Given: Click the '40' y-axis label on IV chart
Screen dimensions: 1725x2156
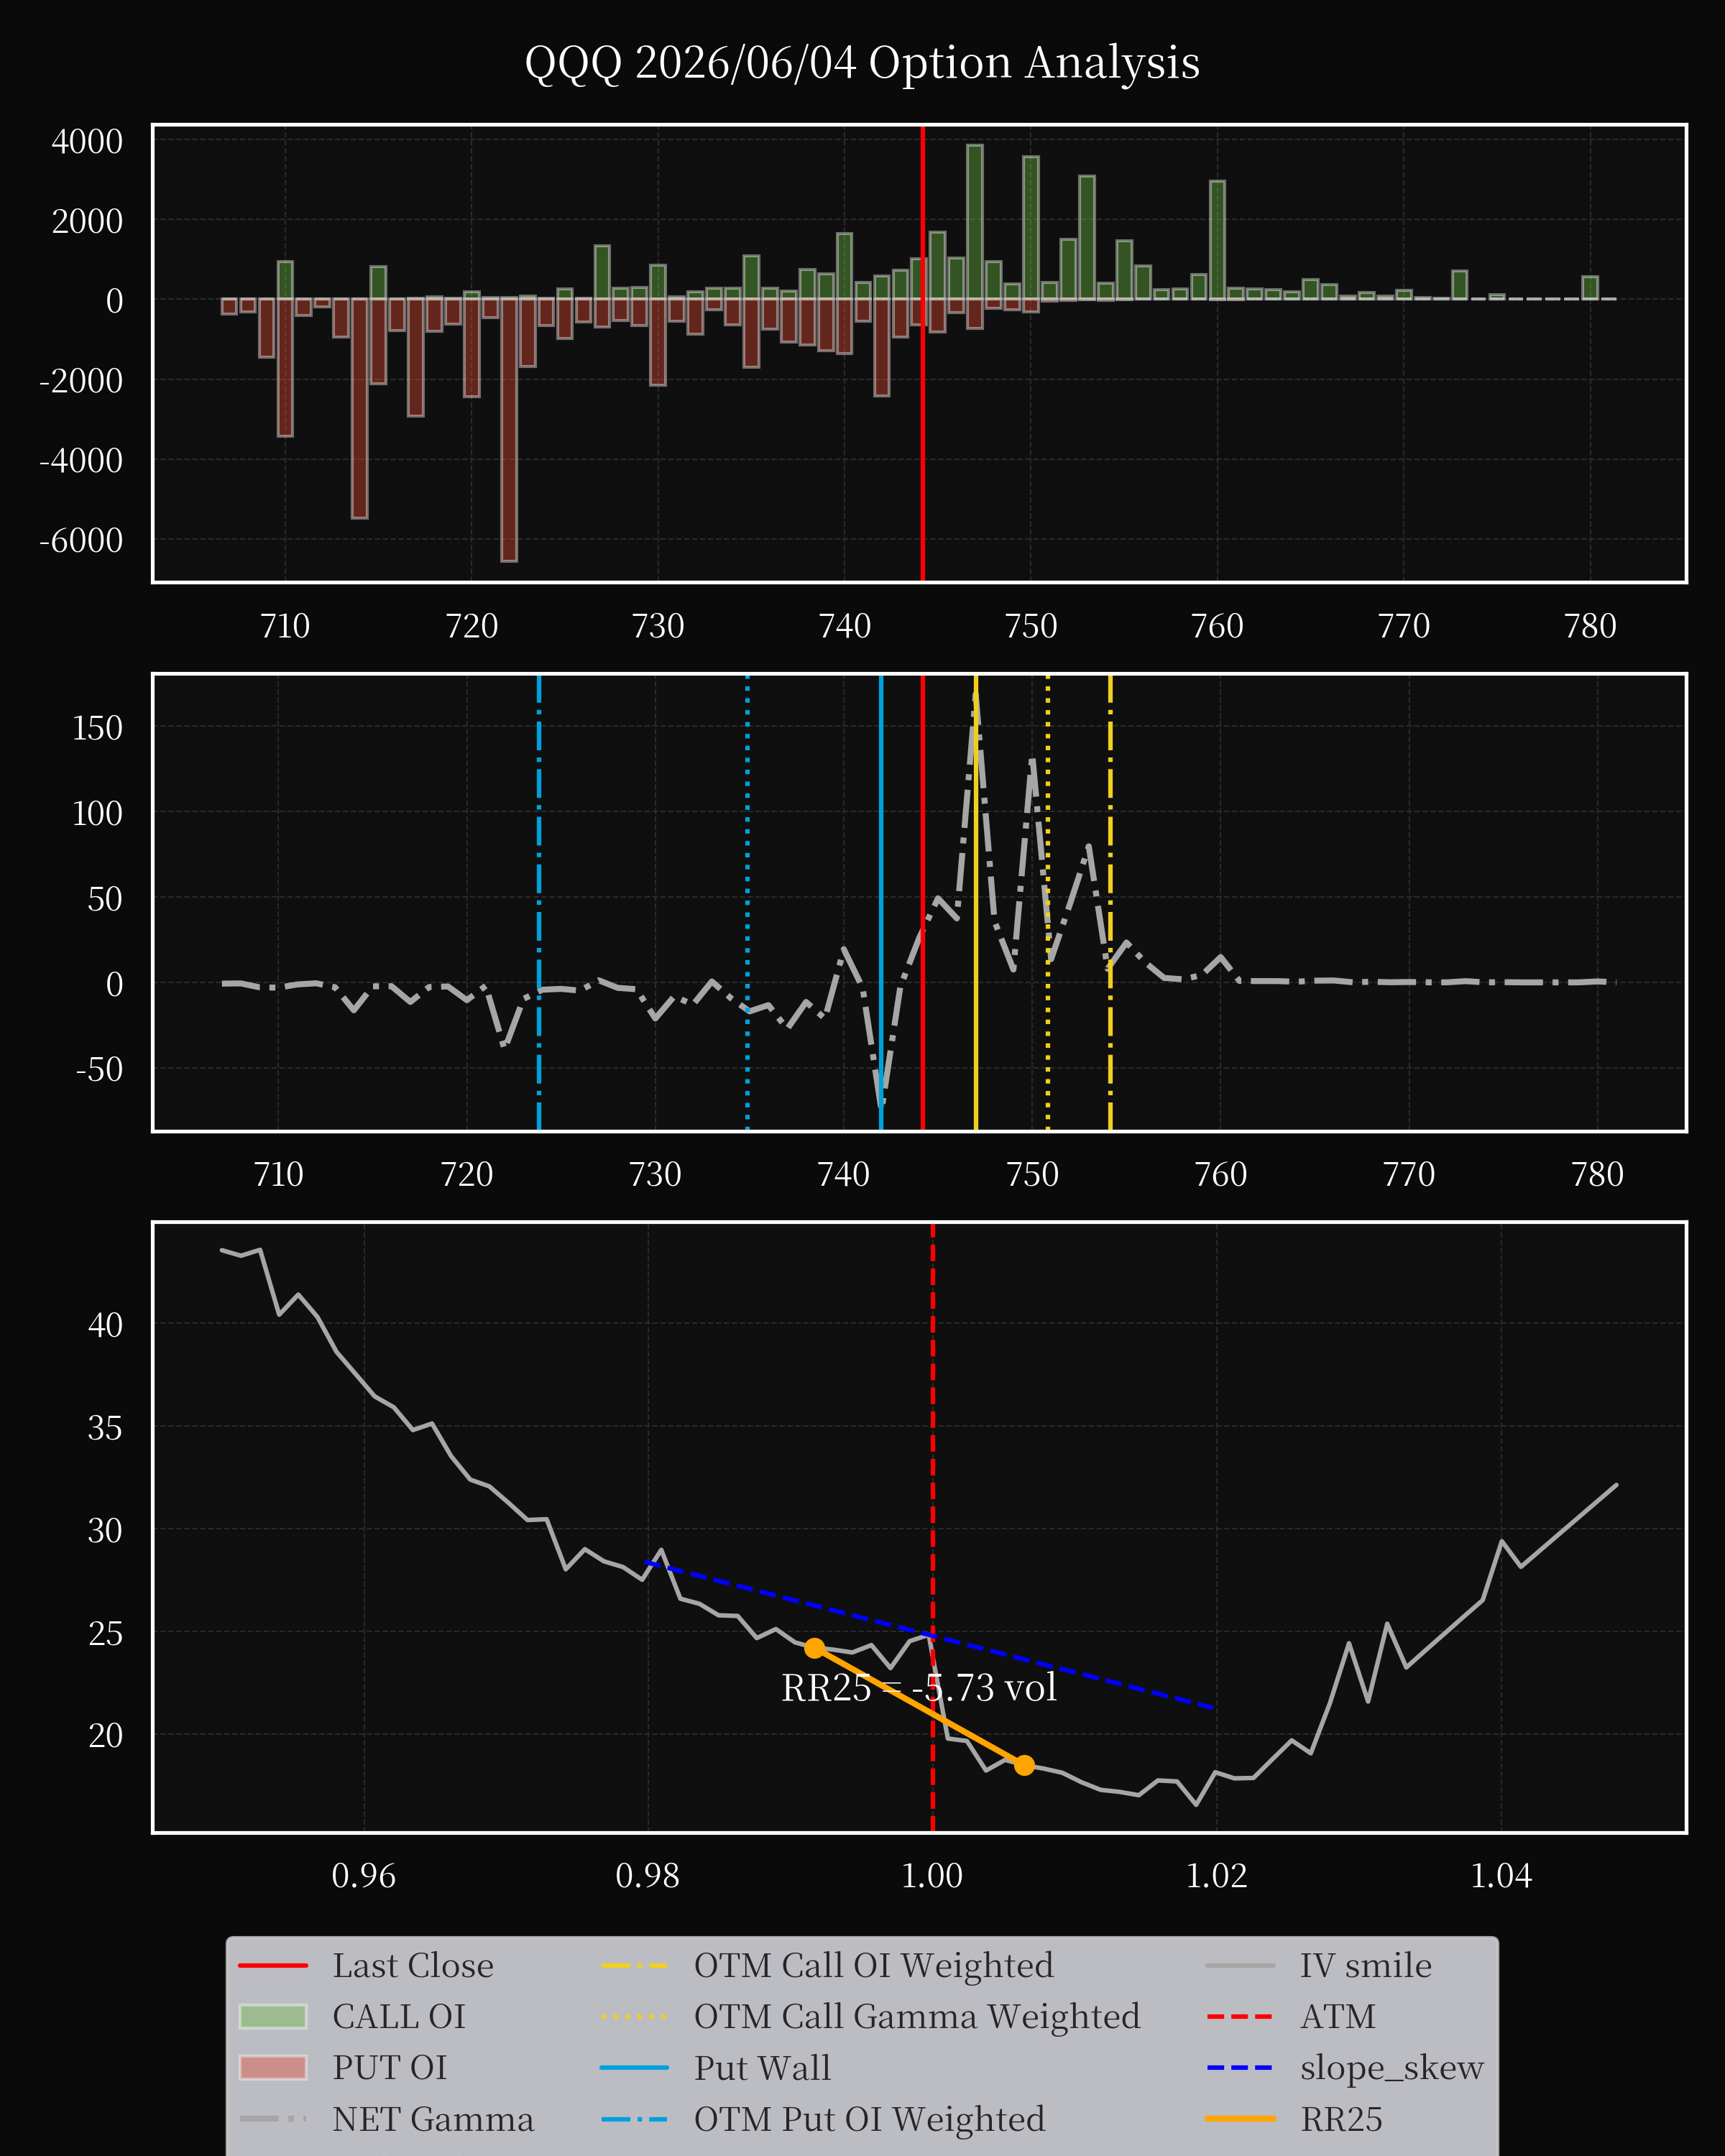Looking at the screenshot, I should pyautogui.click(x=105, y=1325).
